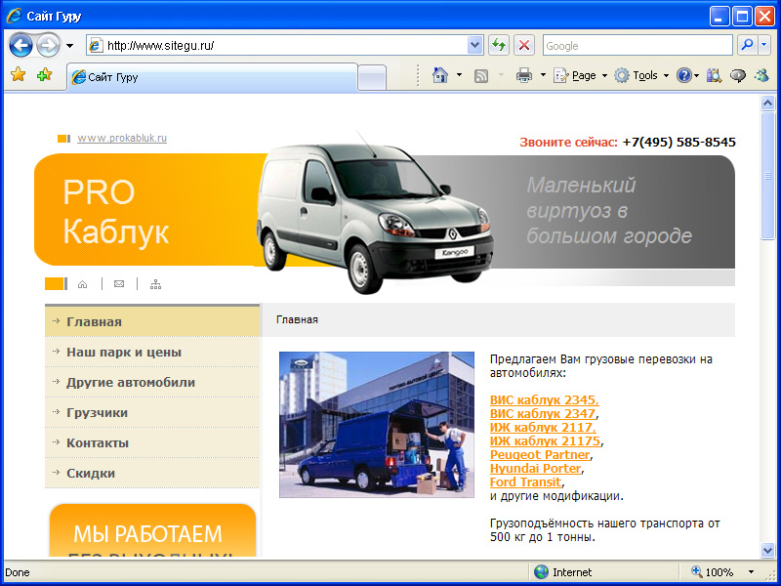Expand the address bar history dropdown
The image size is (781, 586).
[x=474, y=46]
